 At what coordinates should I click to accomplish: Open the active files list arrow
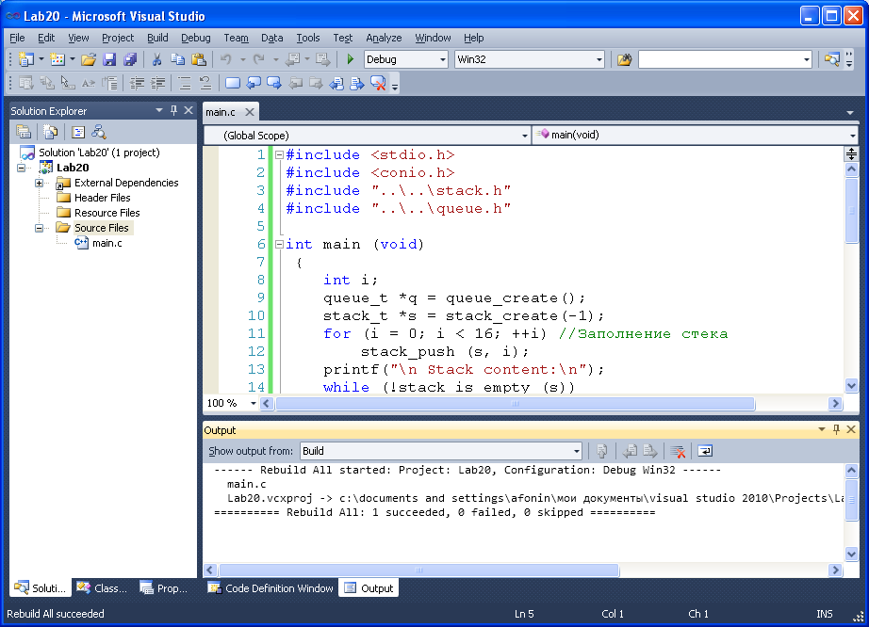850,113
